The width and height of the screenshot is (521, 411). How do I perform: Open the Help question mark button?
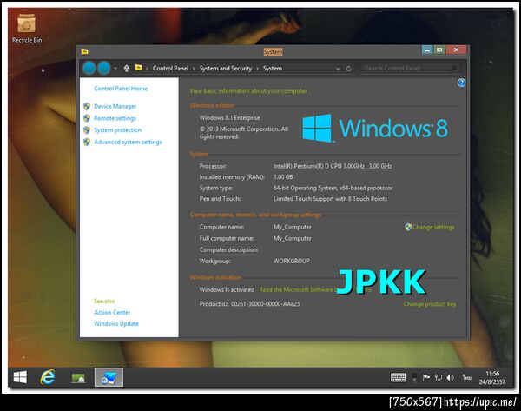461,83
